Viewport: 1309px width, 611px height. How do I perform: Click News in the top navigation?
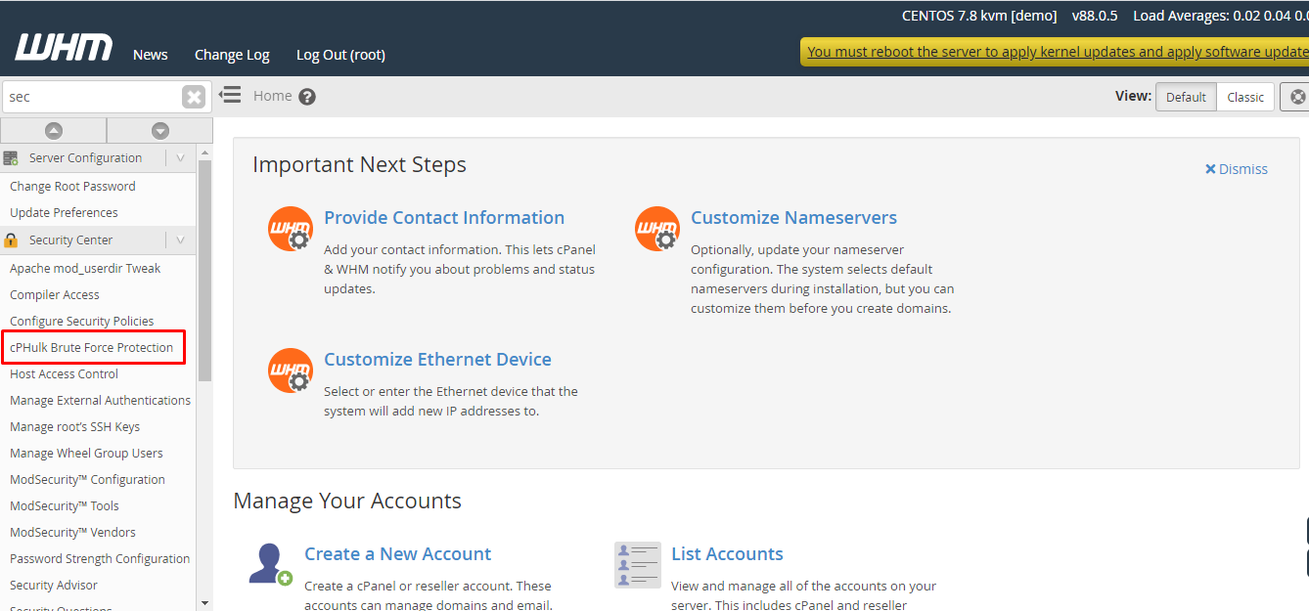150,55
